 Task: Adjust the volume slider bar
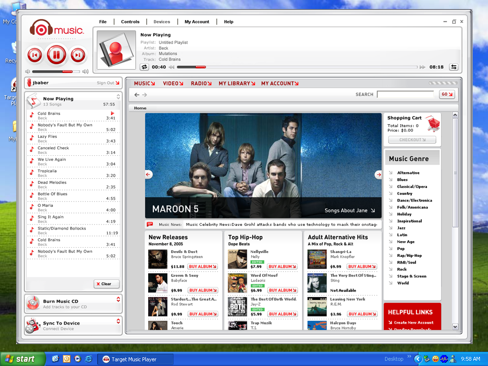pyautogui.click(x=56, y=71)
